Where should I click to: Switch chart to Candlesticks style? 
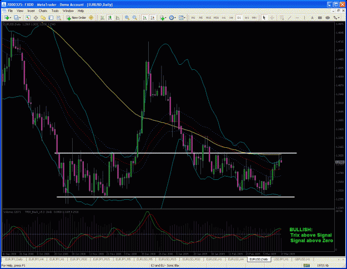tap(110, 18)
